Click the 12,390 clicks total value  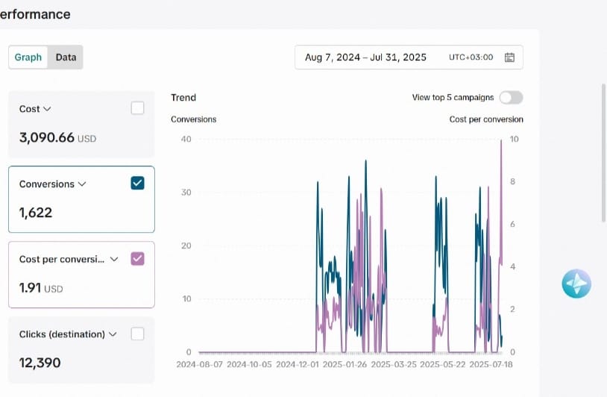pos(40,363)
